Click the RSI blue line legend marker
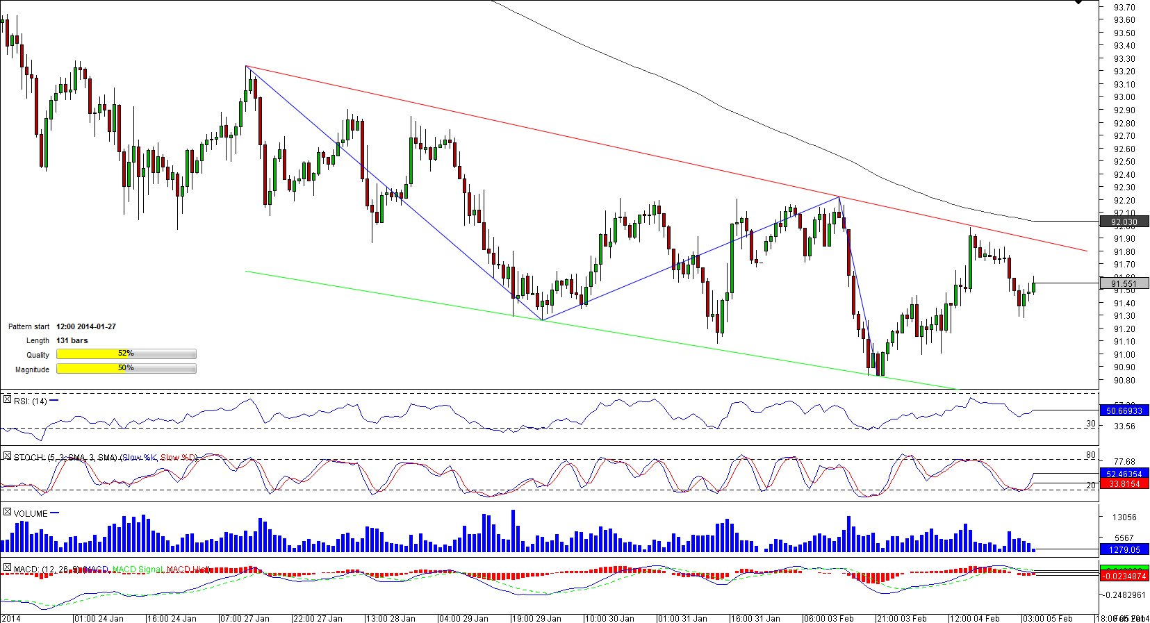 point(54,401)
